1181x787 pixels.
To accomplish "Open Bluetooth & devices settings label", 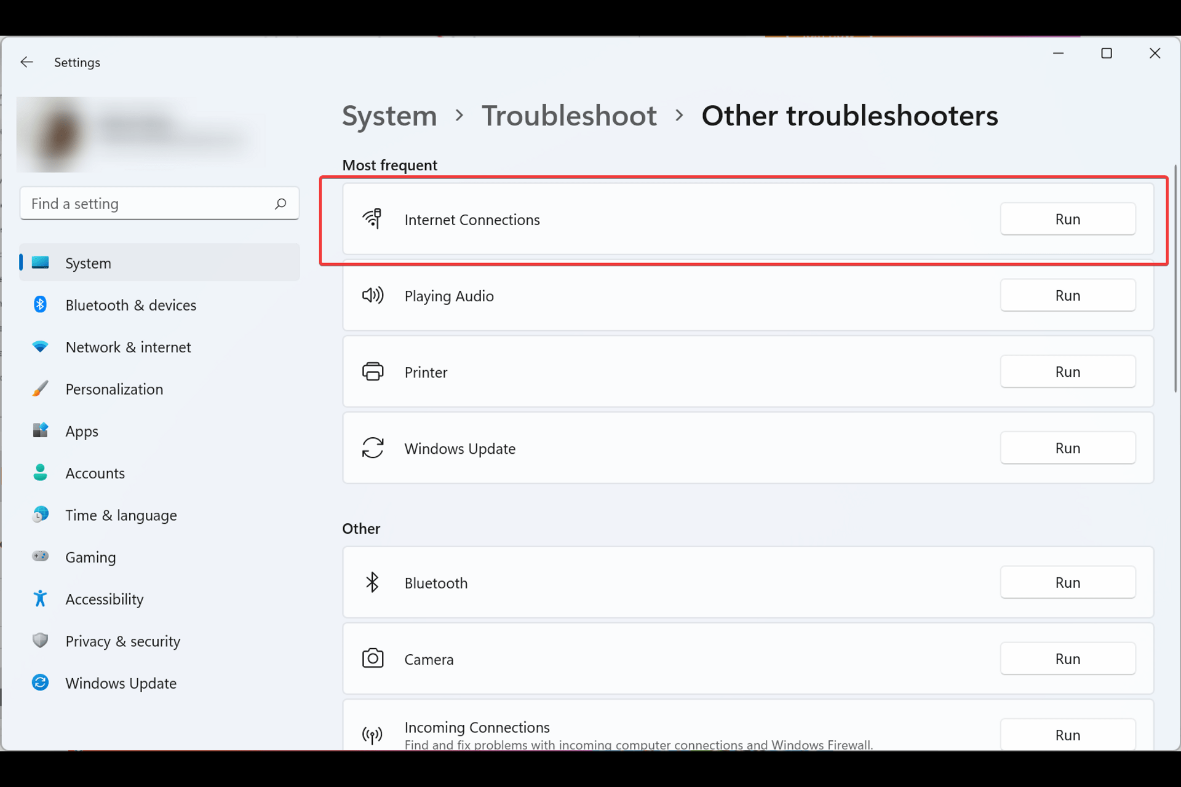I will pos(131,305).
